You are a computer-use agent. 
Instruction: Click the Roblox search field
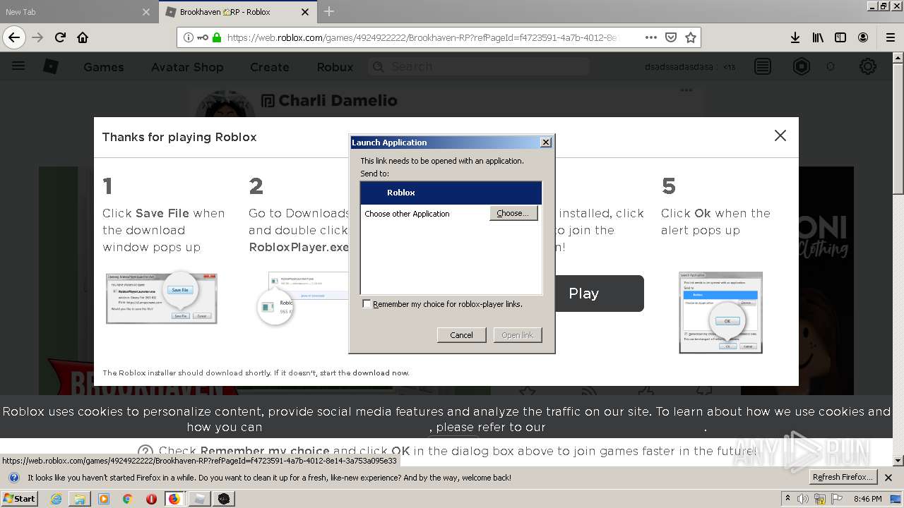coord(478,66)
